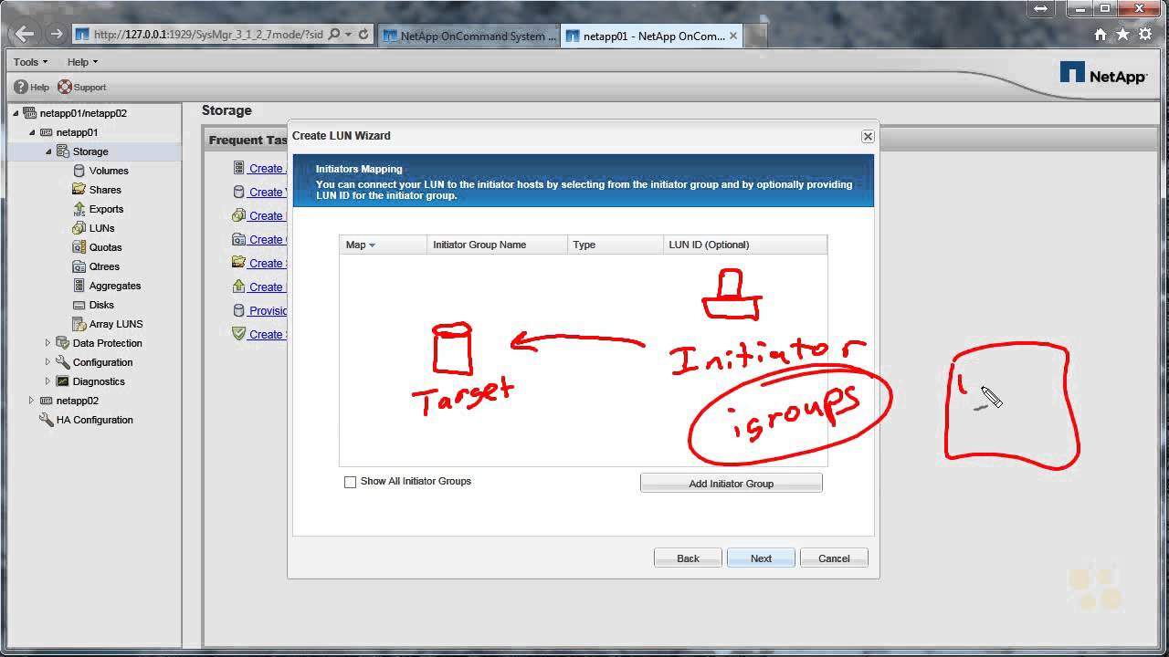Enable the Show All Initiator Groups checkbox
Screen dimensions: 1169x657
pos(350,481)
